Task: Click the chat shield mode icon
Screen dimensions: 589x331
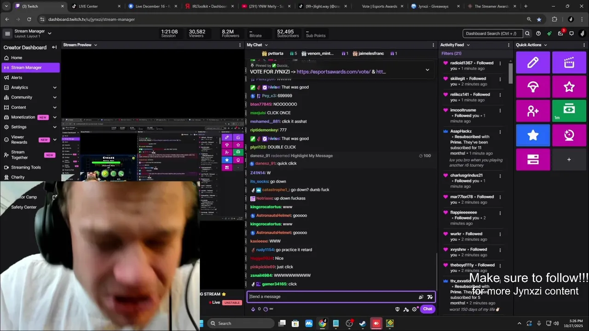Action: [x=398, y=309]
